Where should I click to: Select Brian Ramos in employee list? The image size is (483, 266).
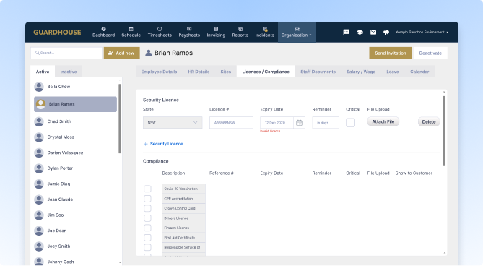click(75, 104)
